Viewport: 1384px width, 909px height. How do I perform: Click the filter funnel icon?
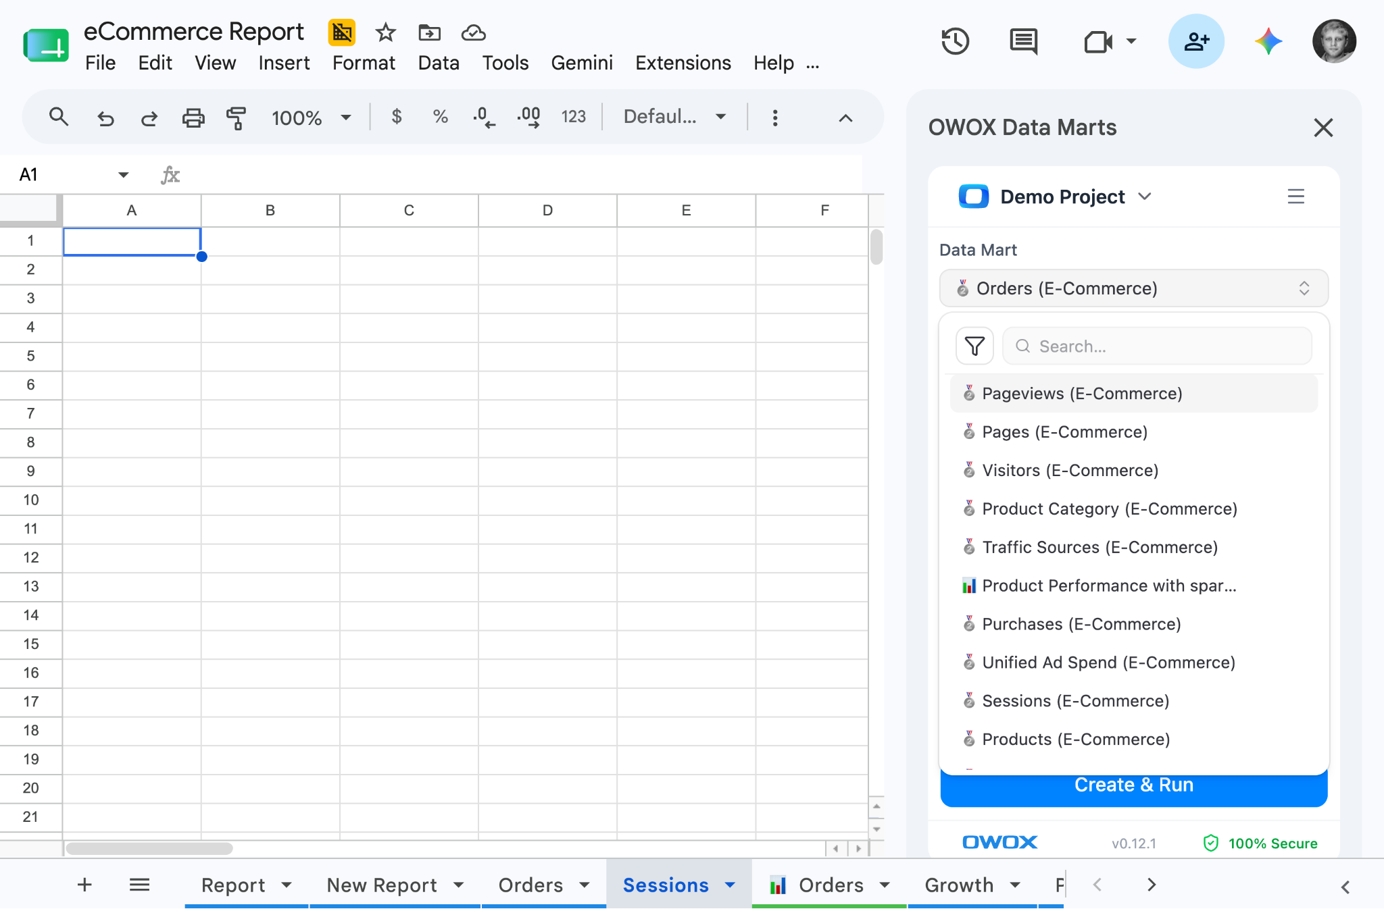click(x=974, y=346)
